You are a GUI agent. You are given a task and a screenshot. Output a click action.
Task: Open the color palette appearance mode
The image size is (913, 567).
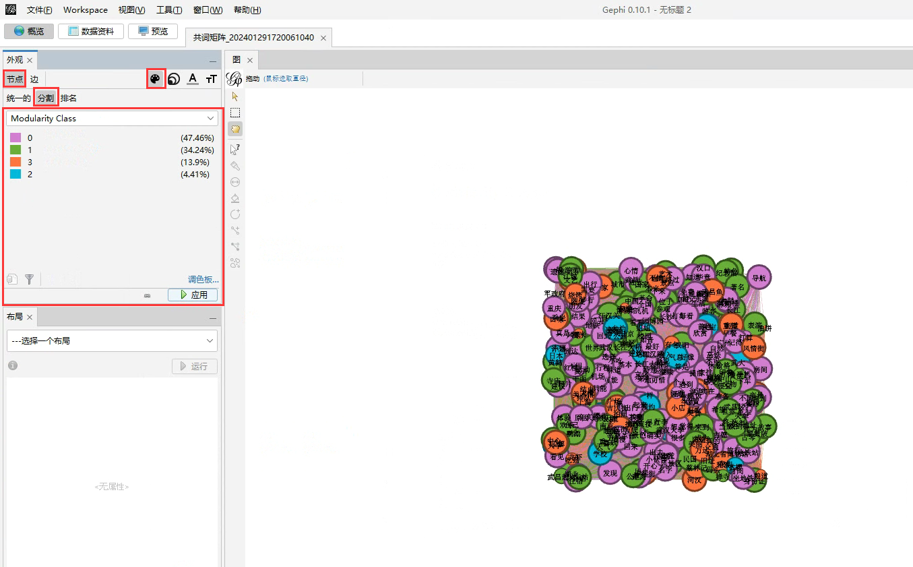click(x=156, y=80)
